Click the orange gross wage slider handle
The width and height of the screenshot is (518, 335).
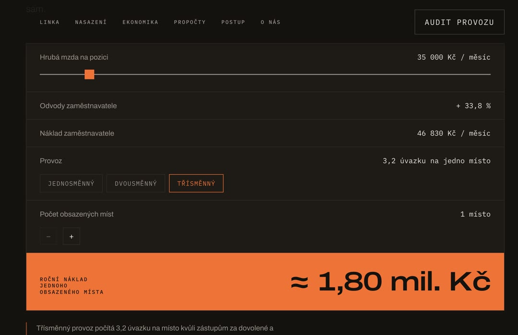pos(89,74)
